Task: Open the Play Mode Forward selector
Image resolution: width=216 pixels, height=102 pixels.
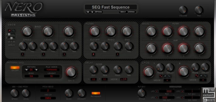Action: click(52, 70)
